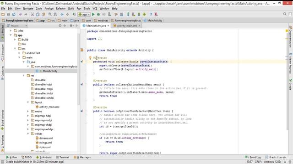Toggle the 2: Favorites tool window
The height and width of the screenshot is (164, 293).
click(2, 143)
